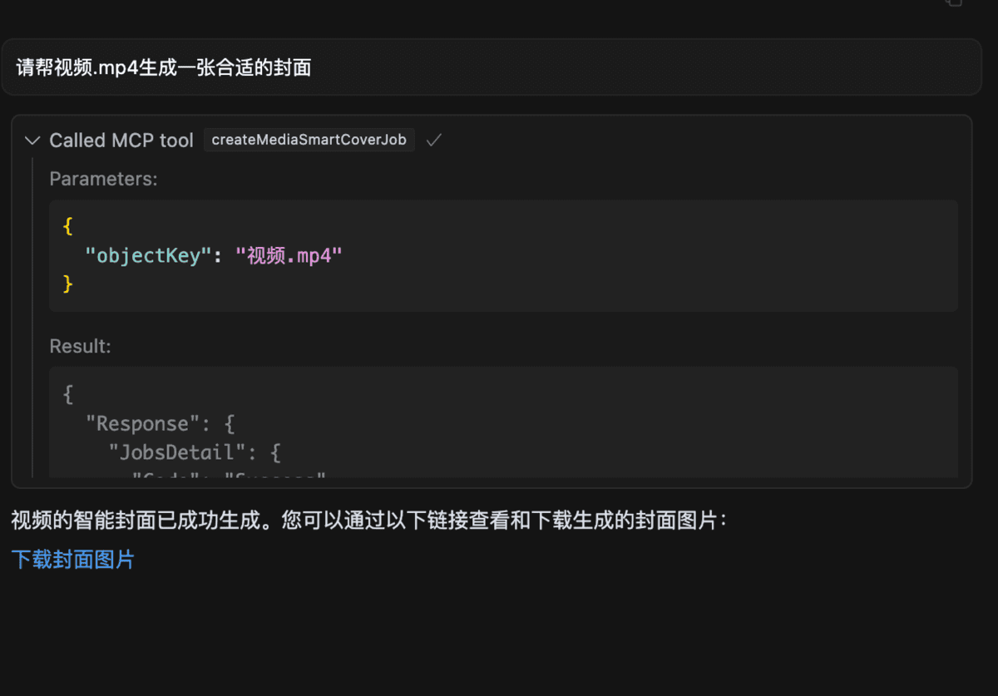Click the partially hidden "Code" line in result

228,476
